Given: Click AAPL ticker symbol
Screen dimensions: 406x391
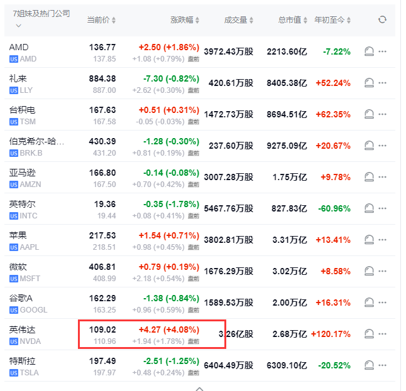Looking at the screenshot, I should click(30, 247).
